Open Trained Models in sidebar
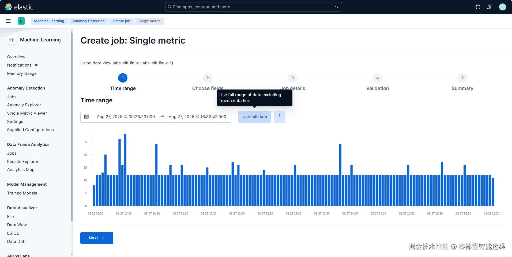 pyautogui.click(x=22, y=193)
